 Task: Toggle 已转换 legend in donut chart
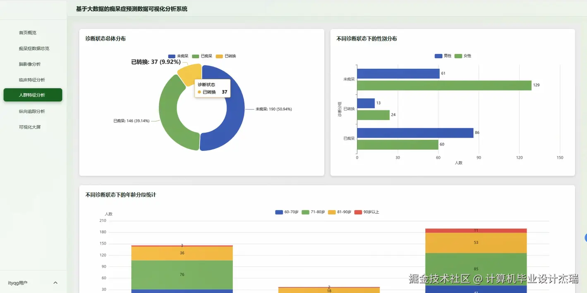(226, 56)
